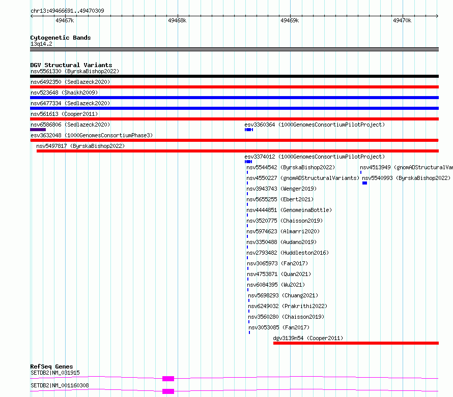Image resolution: width=453 pixels, height=397 pixels.
Task: Click the esv3374012 blue variant glyph
Action: [248, 162]
